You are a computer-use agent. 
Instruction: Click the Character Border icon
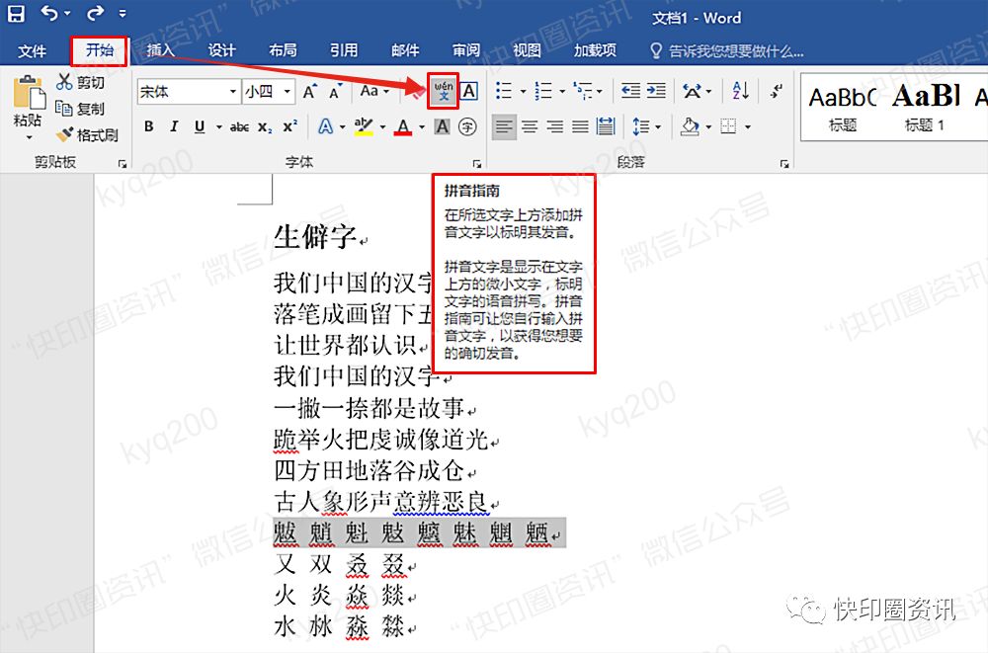click(x=467, y=91)
